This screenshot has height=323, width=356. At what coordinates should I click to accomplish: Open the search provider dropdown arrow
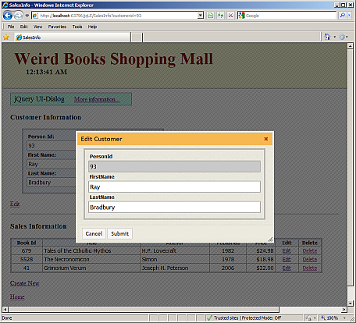pyautogui.click(x=349, y=16)
